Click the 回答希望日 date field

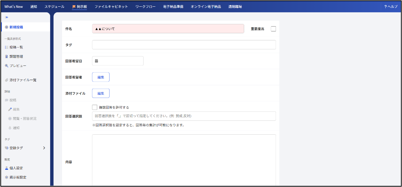coord(118,61)
